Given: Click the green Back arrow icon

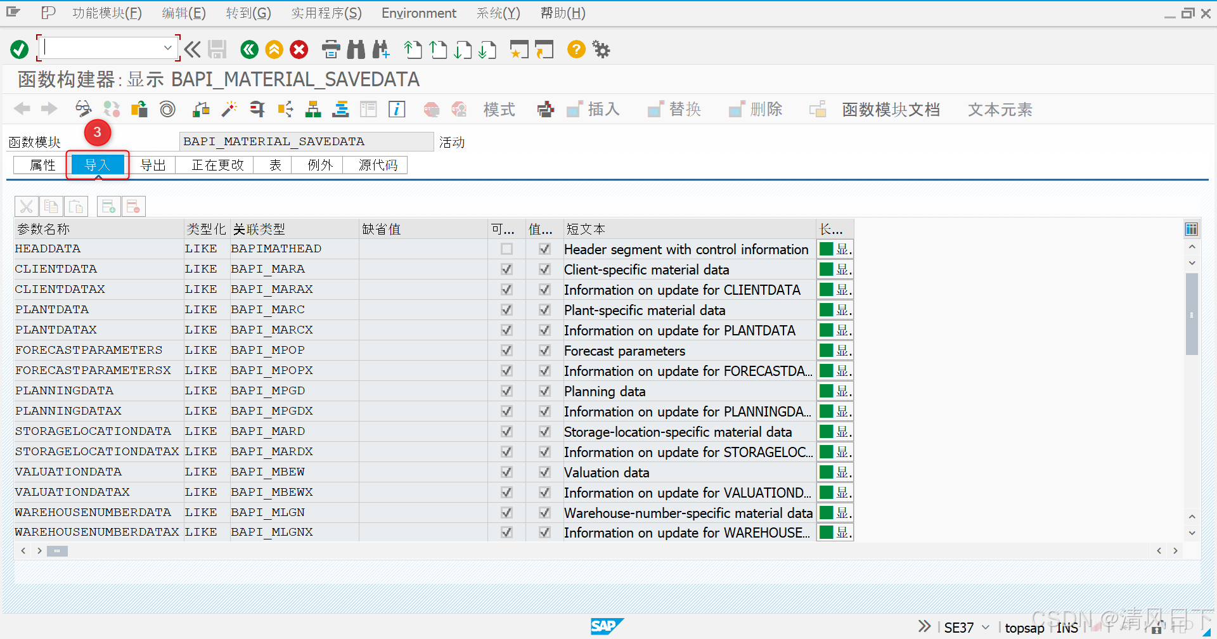Looking at the screenshot, I should click(x=250, y=49).
